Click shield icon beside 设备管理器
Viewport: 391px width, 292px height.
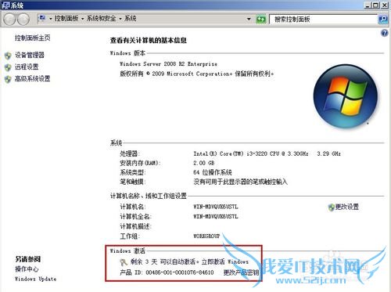[x=8, y=56]
